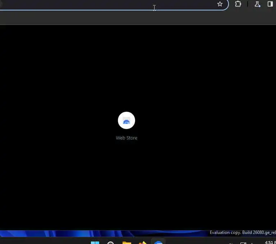Viewport: 276px width, 244px height.
Task: Open the Extensions puzzle-piece menu
Action: coord(238,4)
